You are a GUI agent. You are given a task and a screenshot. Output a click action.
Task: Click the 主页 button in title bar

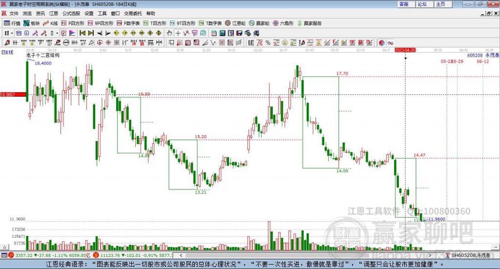point(443,4)
